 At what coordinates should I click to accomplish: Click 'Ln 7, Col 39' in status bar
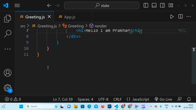click(x=63, y=99)
